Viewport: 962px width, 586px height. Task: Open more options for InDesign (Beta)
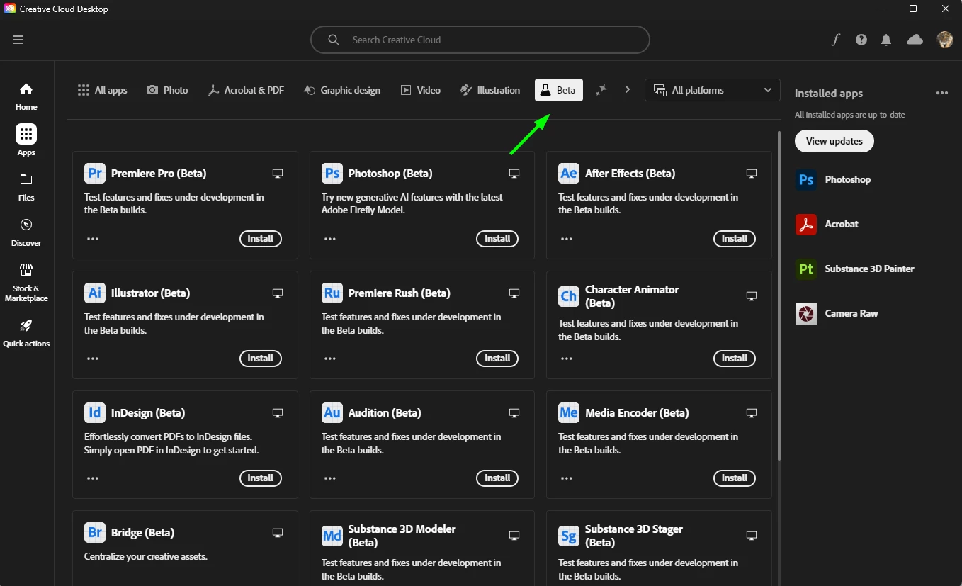93,478
